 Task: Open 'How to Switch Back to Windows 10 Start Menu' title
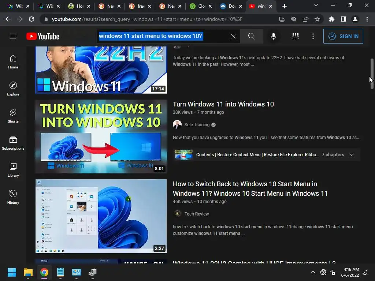coord(250,188)
